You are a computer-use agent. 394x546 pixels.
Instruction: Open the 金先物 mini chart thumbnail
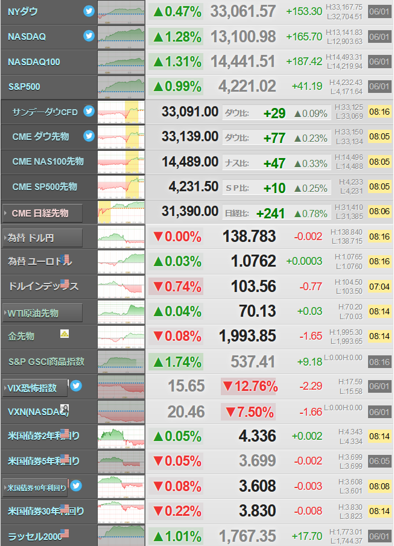coord(121,337)
